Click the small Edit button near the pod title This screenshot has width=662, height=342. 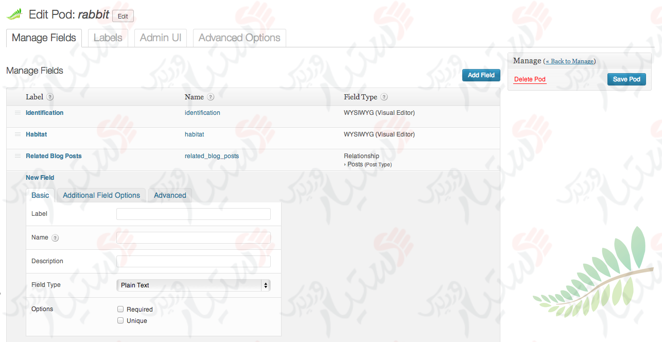[x=123, y=16]
